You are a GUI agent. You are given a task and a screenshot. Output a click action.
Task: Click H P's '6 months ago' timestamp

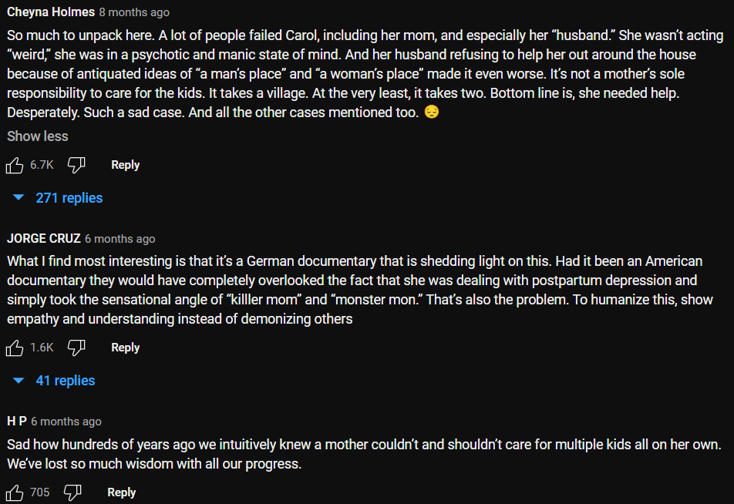click(66, 422)
